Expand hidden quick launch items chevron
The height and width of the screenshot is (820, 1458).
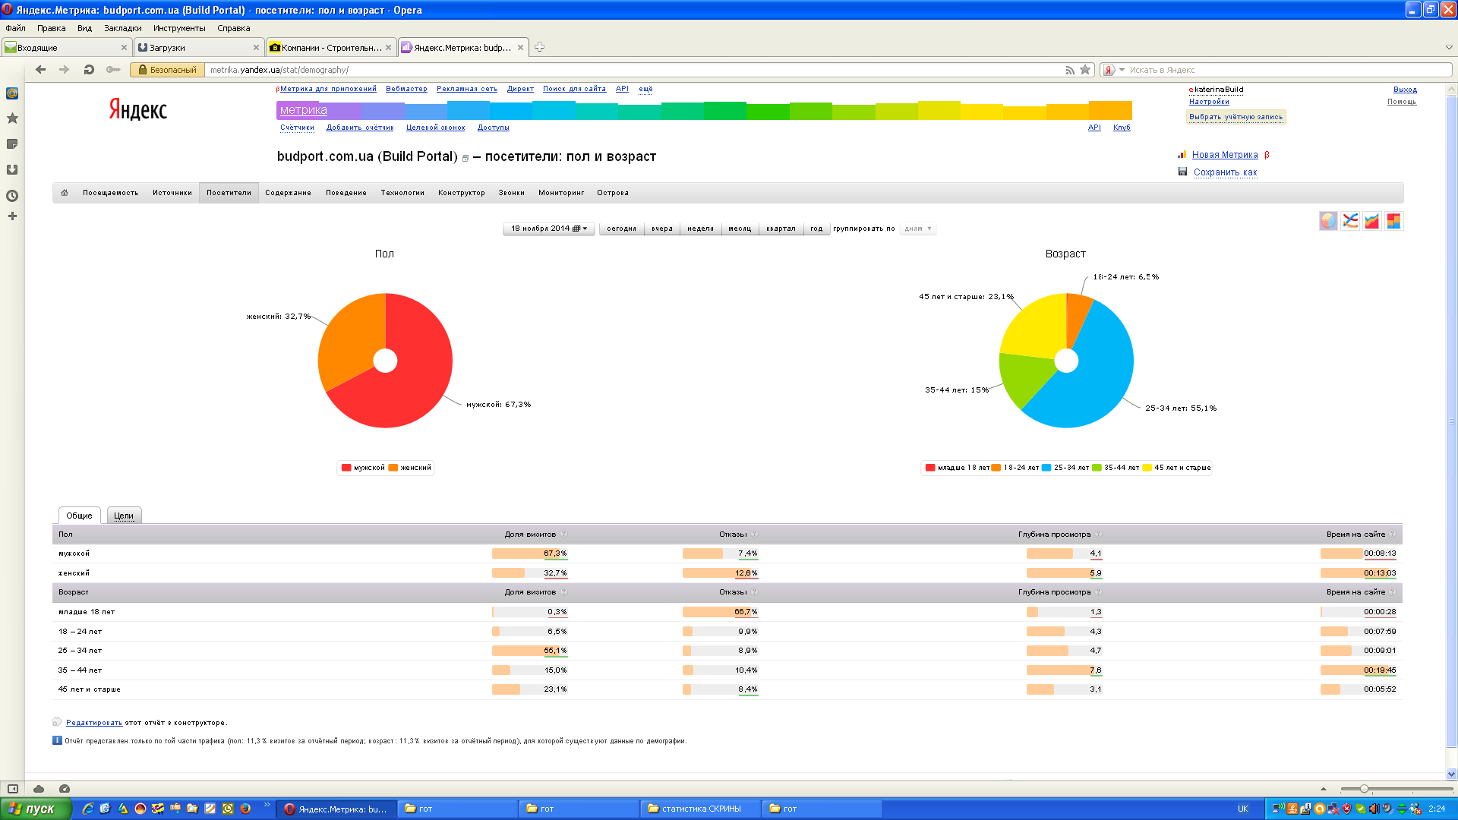(267, 805)
